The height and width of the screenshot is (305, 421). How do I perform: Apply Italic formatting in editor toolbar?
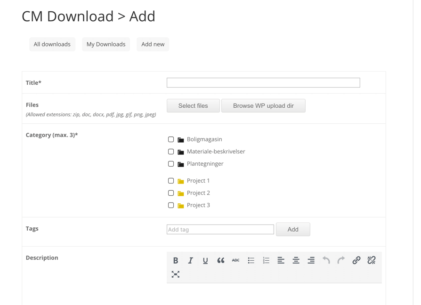click(x=190, y=260)
